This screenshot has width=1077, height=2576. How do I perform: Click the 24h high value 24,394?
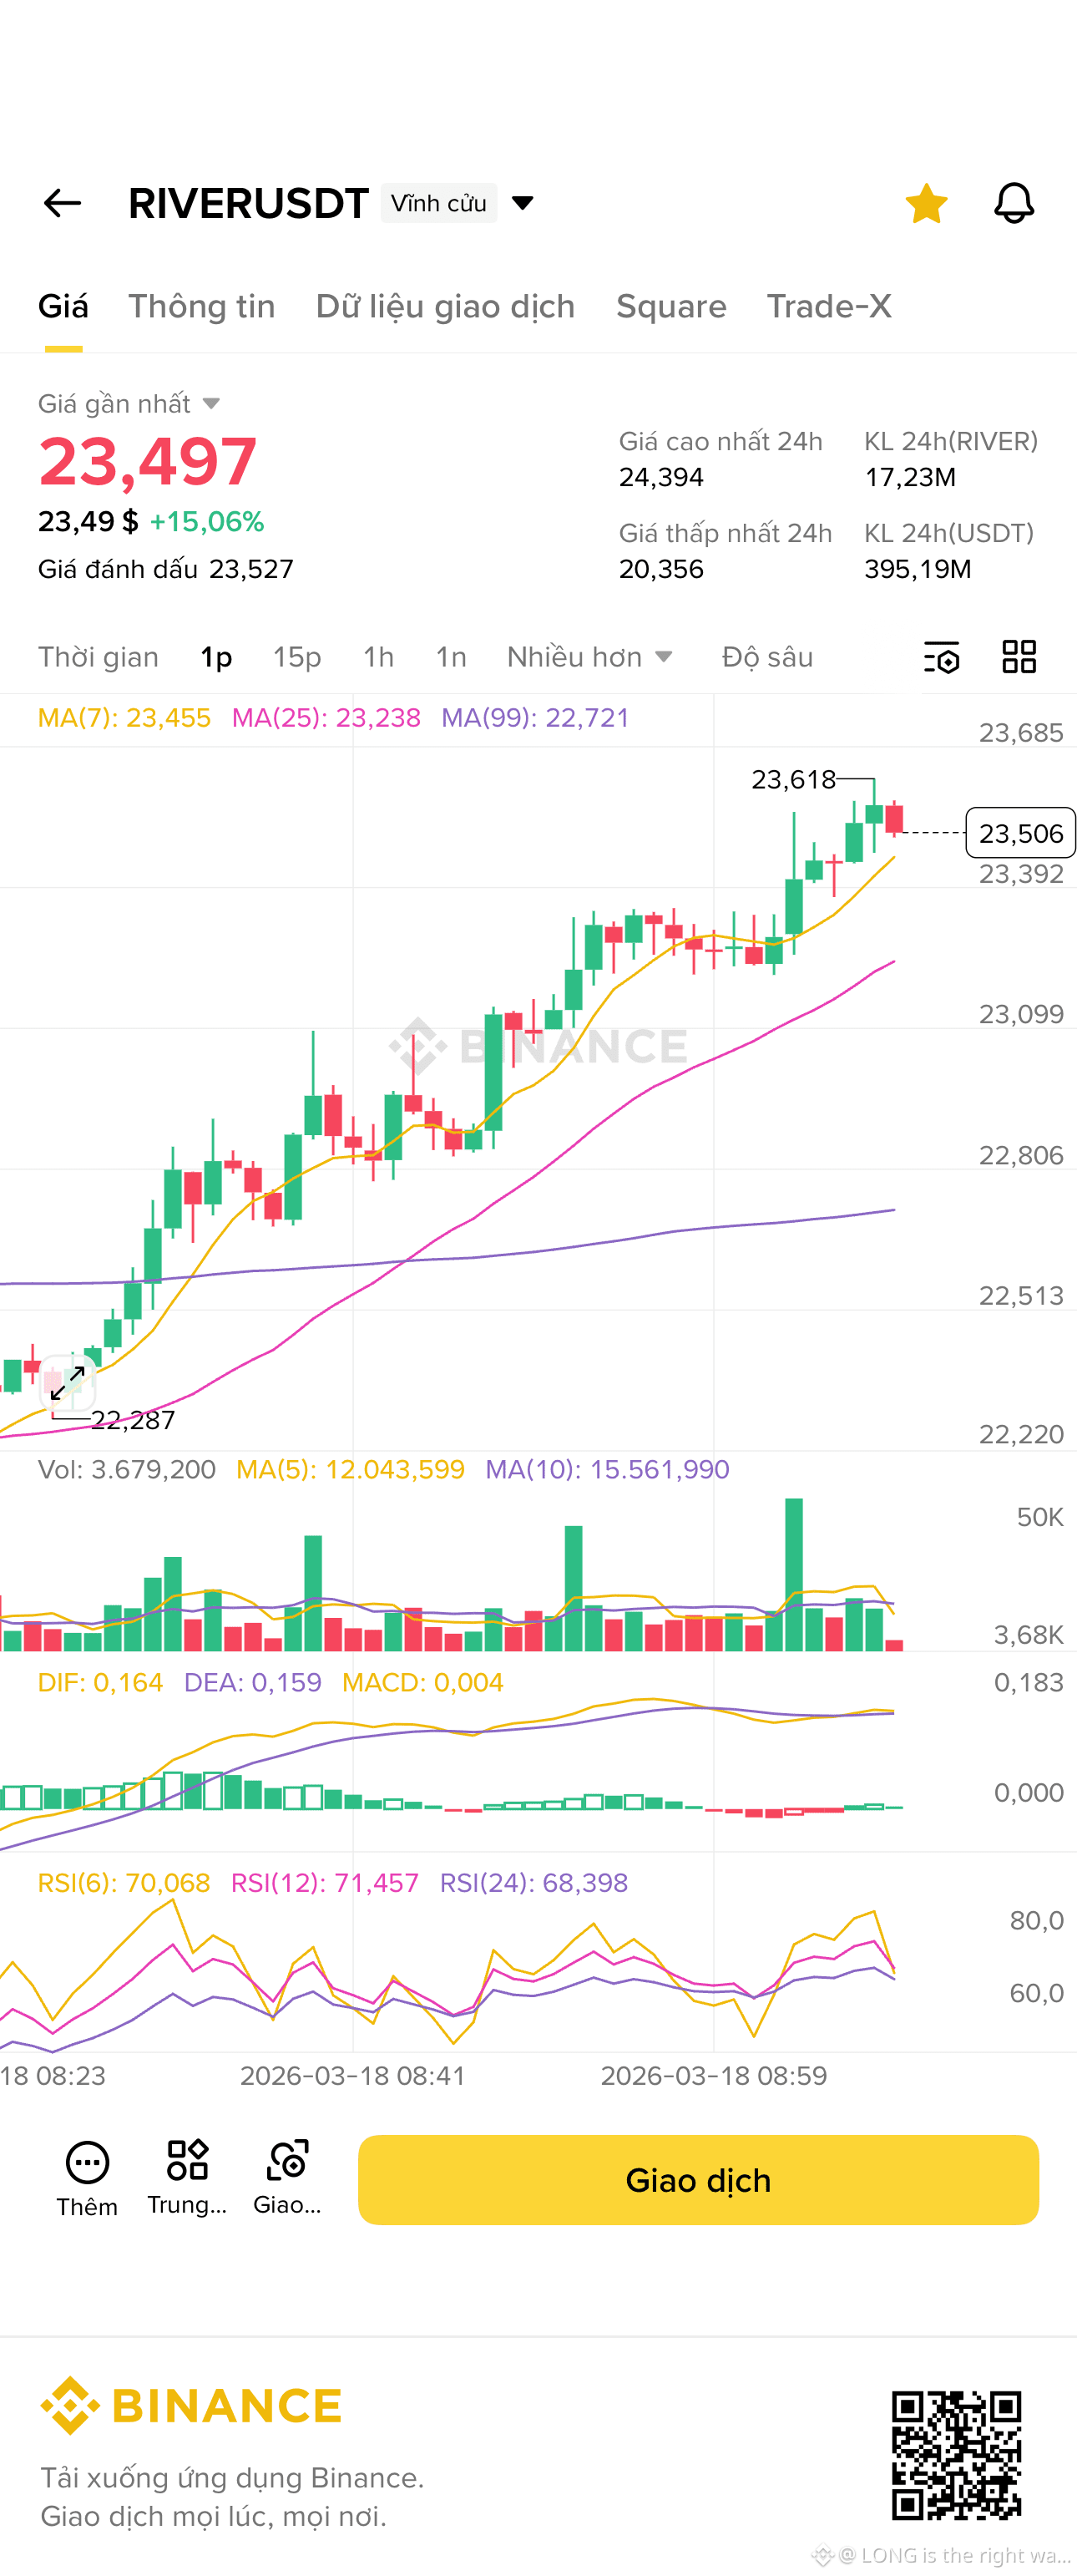click(661, 477)
